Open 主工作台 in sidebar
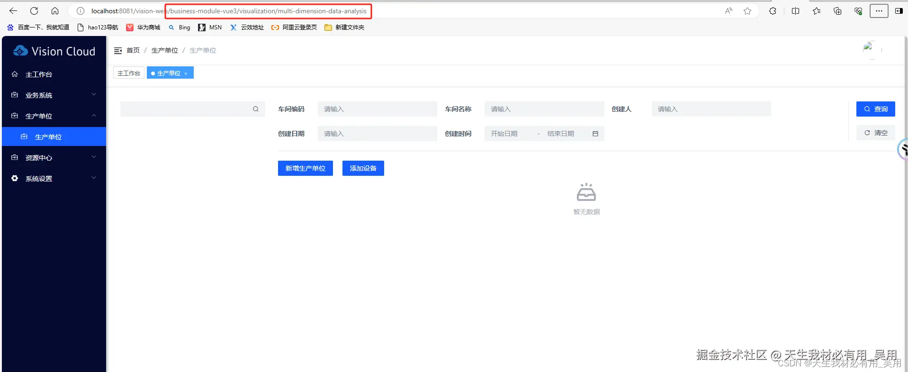Viewport: 908px width, 372px height. coord(54,74)
